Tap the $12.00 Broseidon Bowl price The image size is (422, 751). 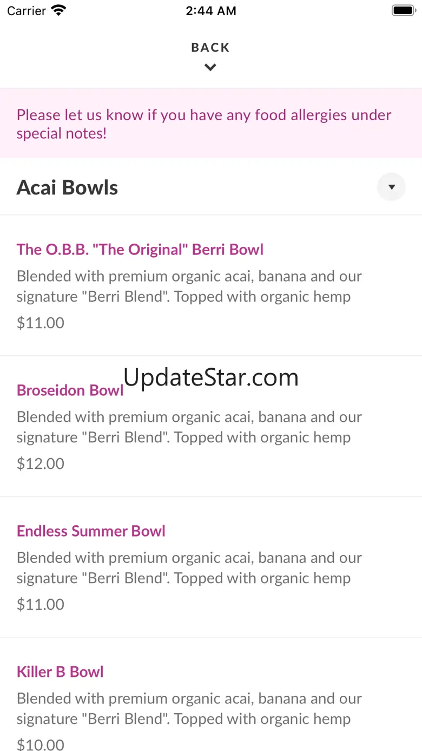point(41,463)
